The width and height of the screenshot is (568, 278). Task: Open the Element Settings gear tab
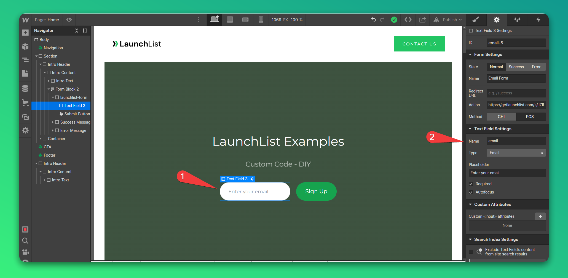pyautogui.click(x=497, y=20)
